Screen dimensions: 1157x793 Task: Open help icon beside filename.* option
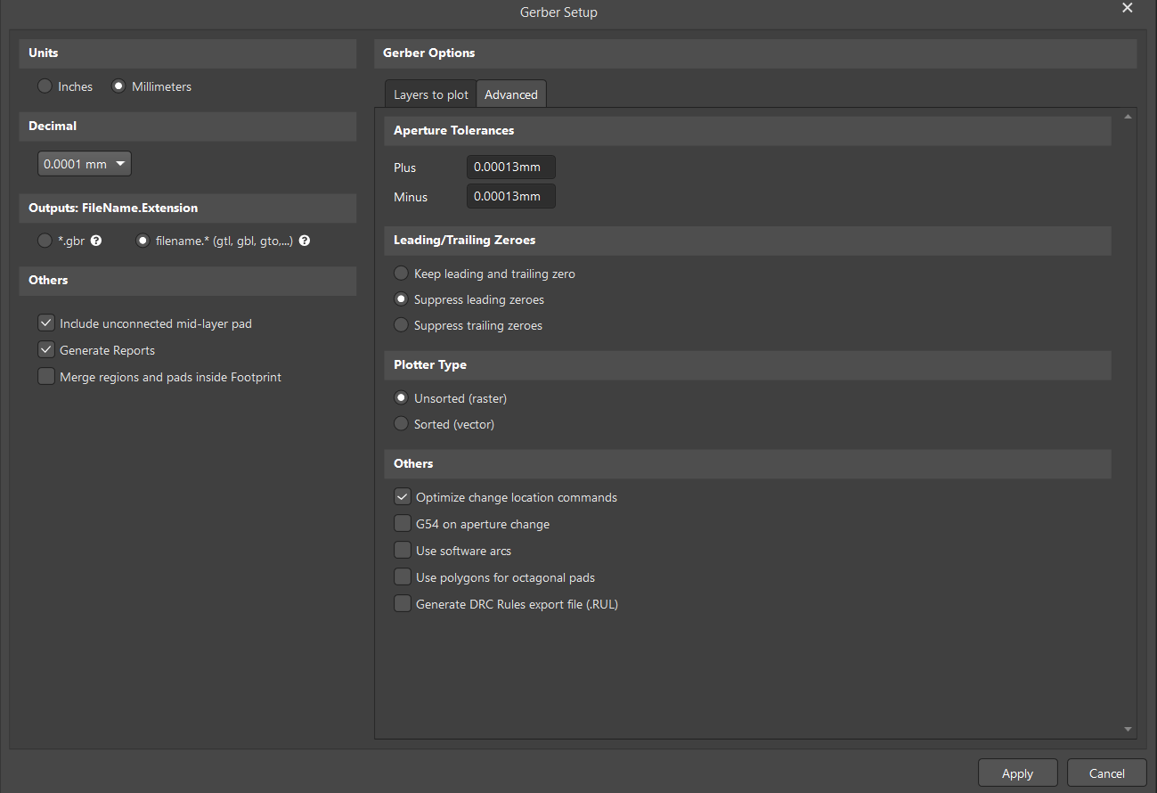(x=305, y=241)
